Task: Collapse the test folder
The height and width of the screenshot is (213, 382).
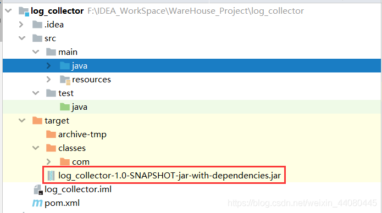Action: pos(36,93)
